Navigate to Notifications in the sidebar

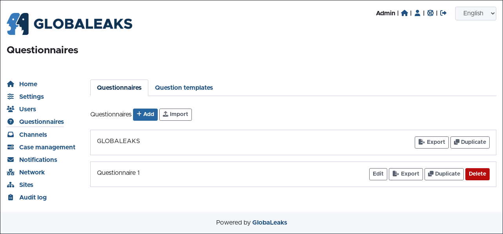click(x=38, y=160)
